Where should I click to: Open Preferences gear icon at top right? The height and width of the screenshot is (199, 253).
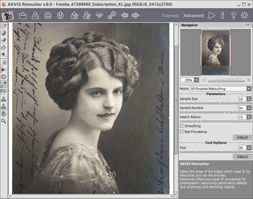pos(244,16)
